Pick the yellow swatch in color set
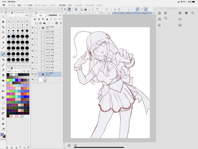Screen dimensions: 198x149 8,80
